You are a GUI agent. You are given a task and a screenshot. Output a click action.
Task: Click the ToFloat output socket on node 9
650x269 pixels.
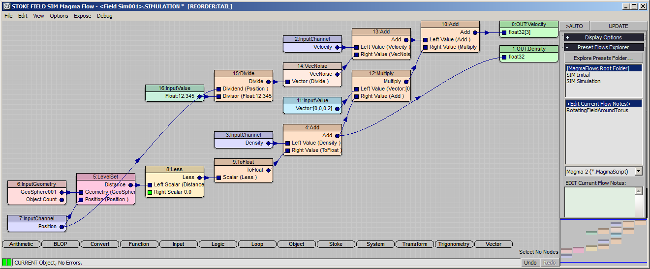click(269, 170)
